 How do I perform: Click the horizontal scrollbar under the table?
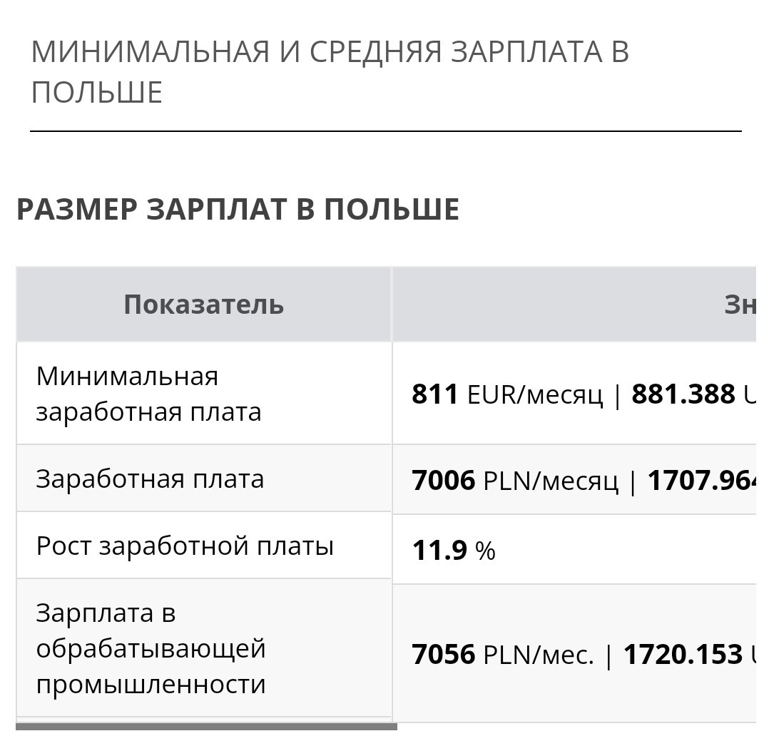[206, 727]
